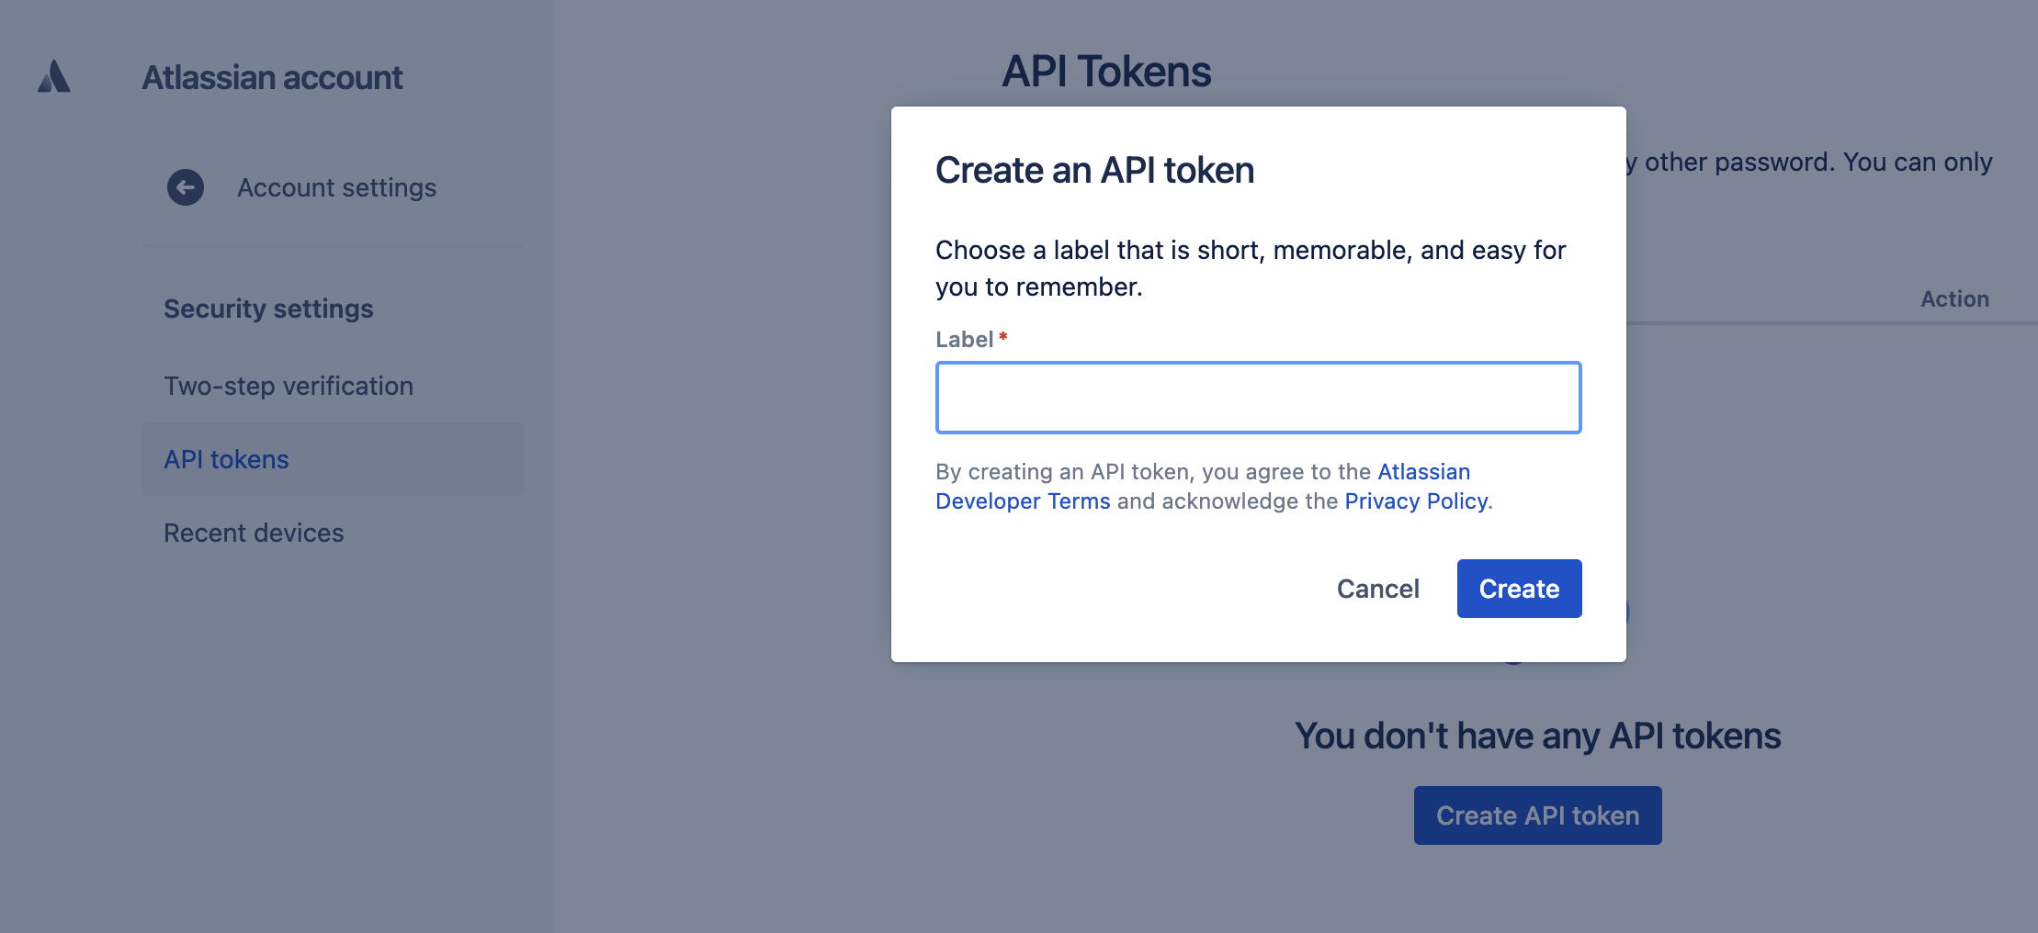Click the Security settings heading
Screen dimensions: 2038x933
[x=268, y=309]
